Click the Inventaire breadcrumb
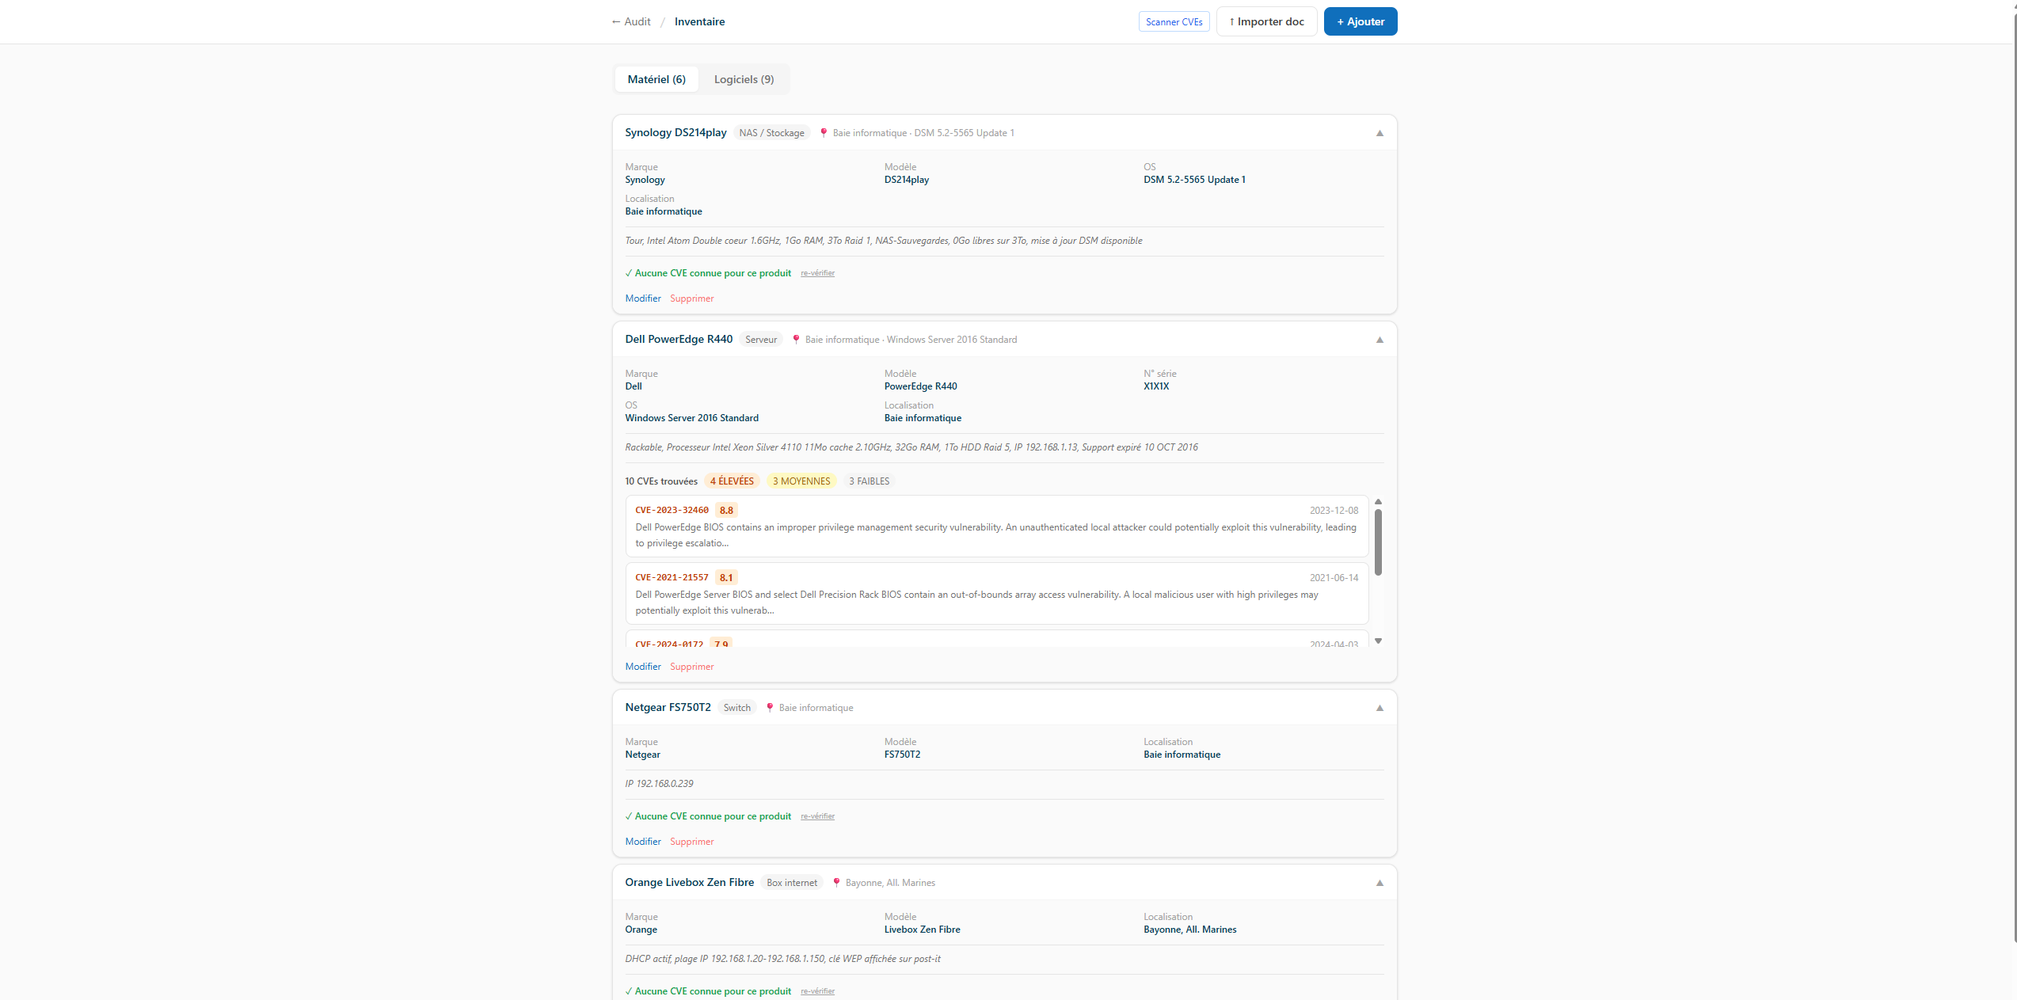This screenshot has height=1000, width=2017. pyautogui.click(x=699, y=21)
